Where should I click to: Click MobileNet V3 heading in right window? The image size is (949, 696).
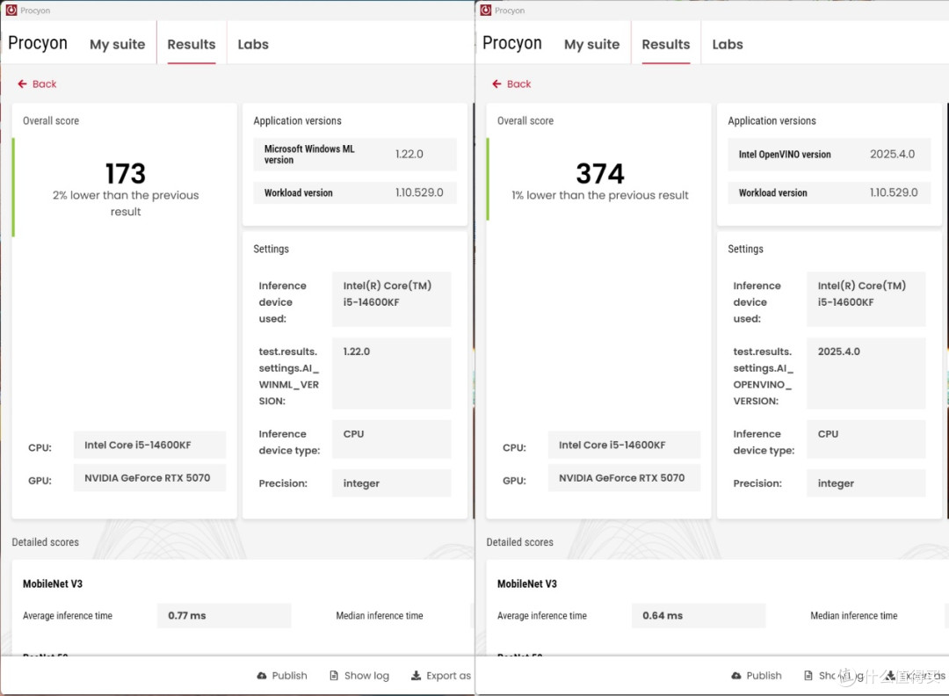coord(527,584)
